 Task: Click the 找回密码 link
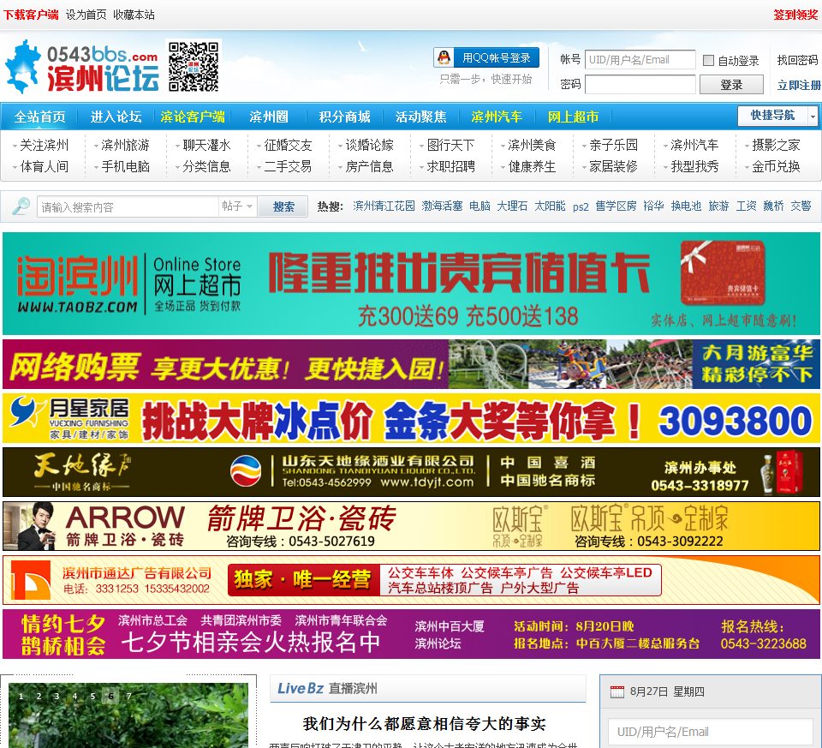coord(797,60)
